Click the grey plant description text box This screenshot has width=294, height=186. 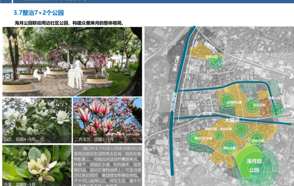(107, 165)
